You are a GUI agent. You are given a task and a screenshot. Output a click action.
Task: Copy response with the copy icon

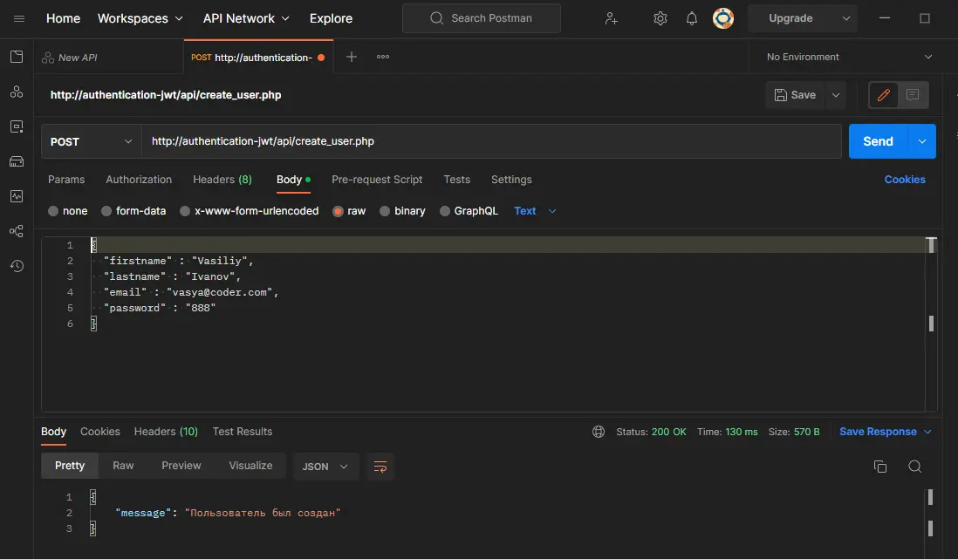[879, 467]
